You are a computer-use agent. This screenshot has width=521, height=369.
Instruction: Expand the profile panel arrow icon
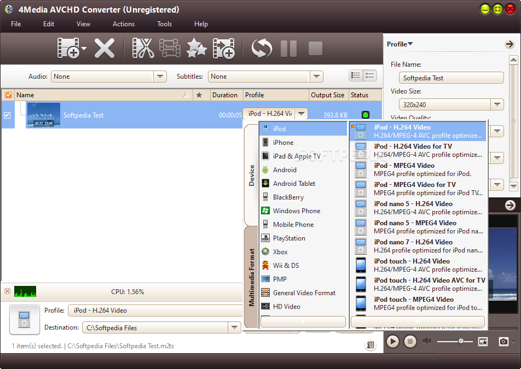[x=510, y=44]
